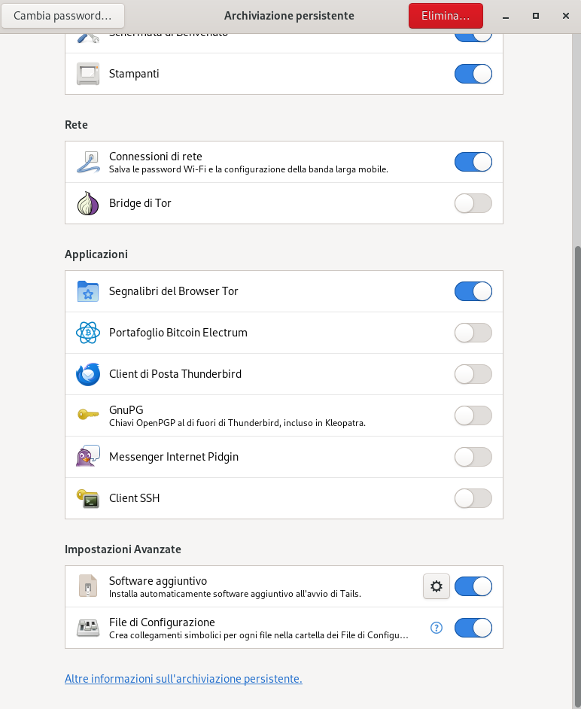Image resolution: width=581 pixels, height=709 pixels.
Task: Click the Segnalibri del Browser Tor folder icon
Action: pyautogui.click(x=88, y=291)
